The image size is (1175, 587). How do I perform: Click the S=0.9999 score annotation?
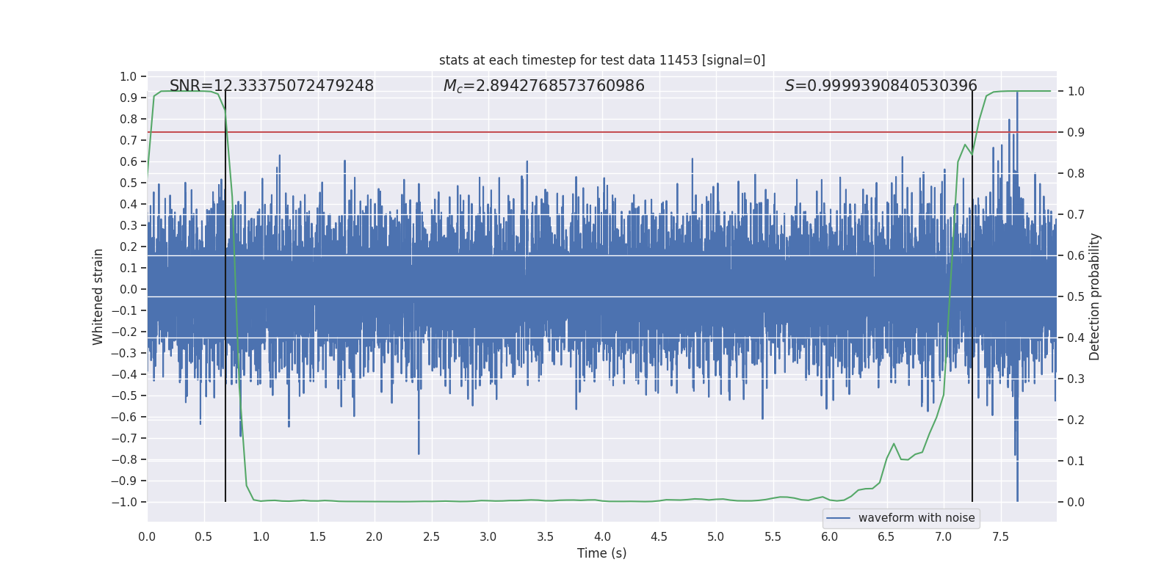click(881, 86)
